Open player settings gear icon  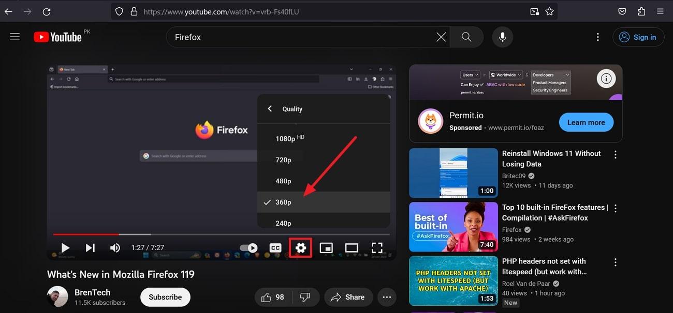pos(301,248)
